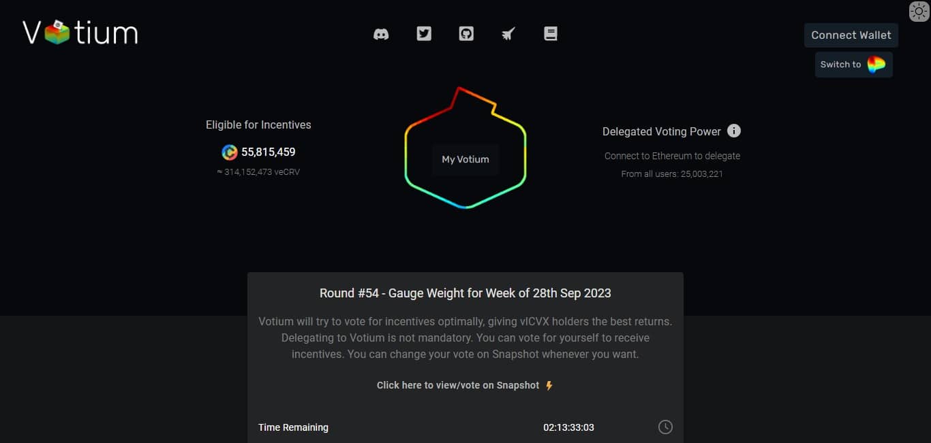The image size is (931, 443).
Task: Open the Twitter icon link
Action: (424, 33)
